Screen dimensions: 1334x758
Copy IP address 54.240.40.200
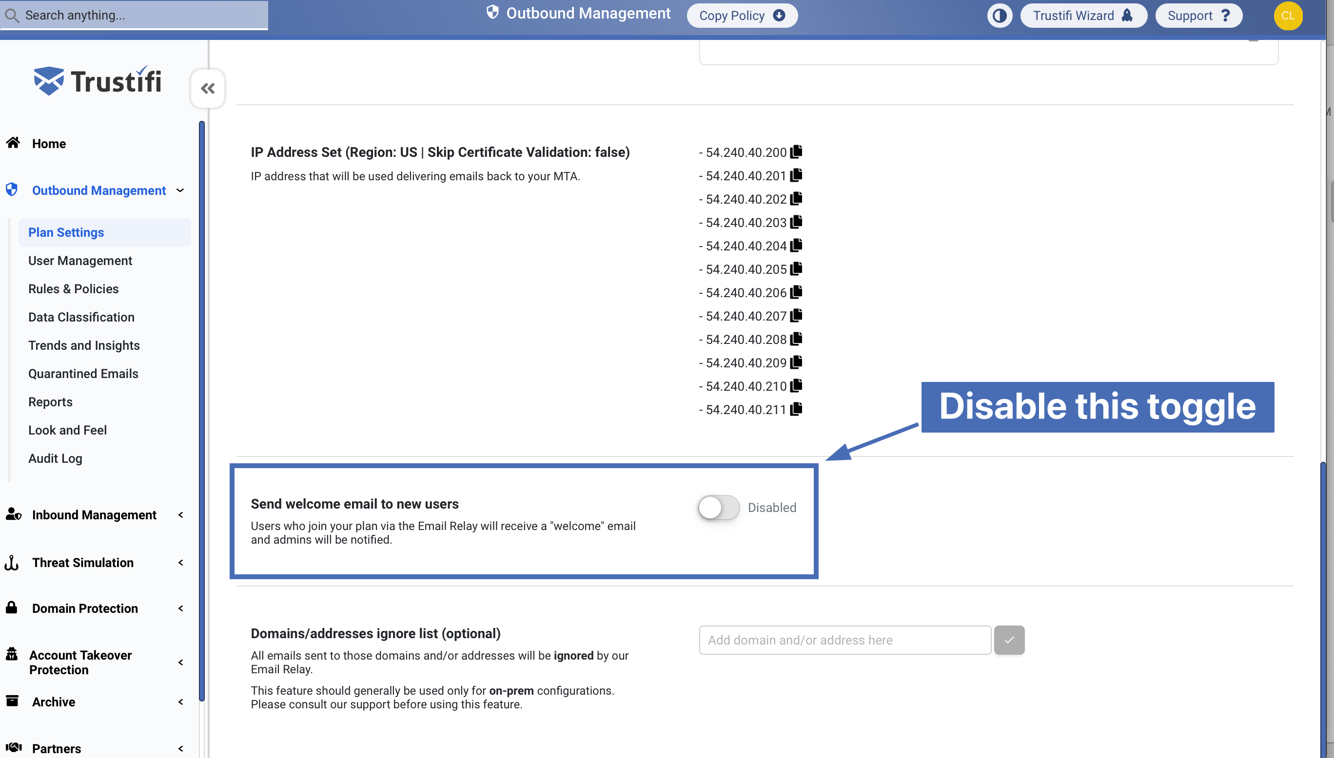click(796, 152)
